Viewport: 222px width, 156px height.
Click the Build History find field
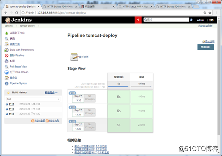point(33,99)
